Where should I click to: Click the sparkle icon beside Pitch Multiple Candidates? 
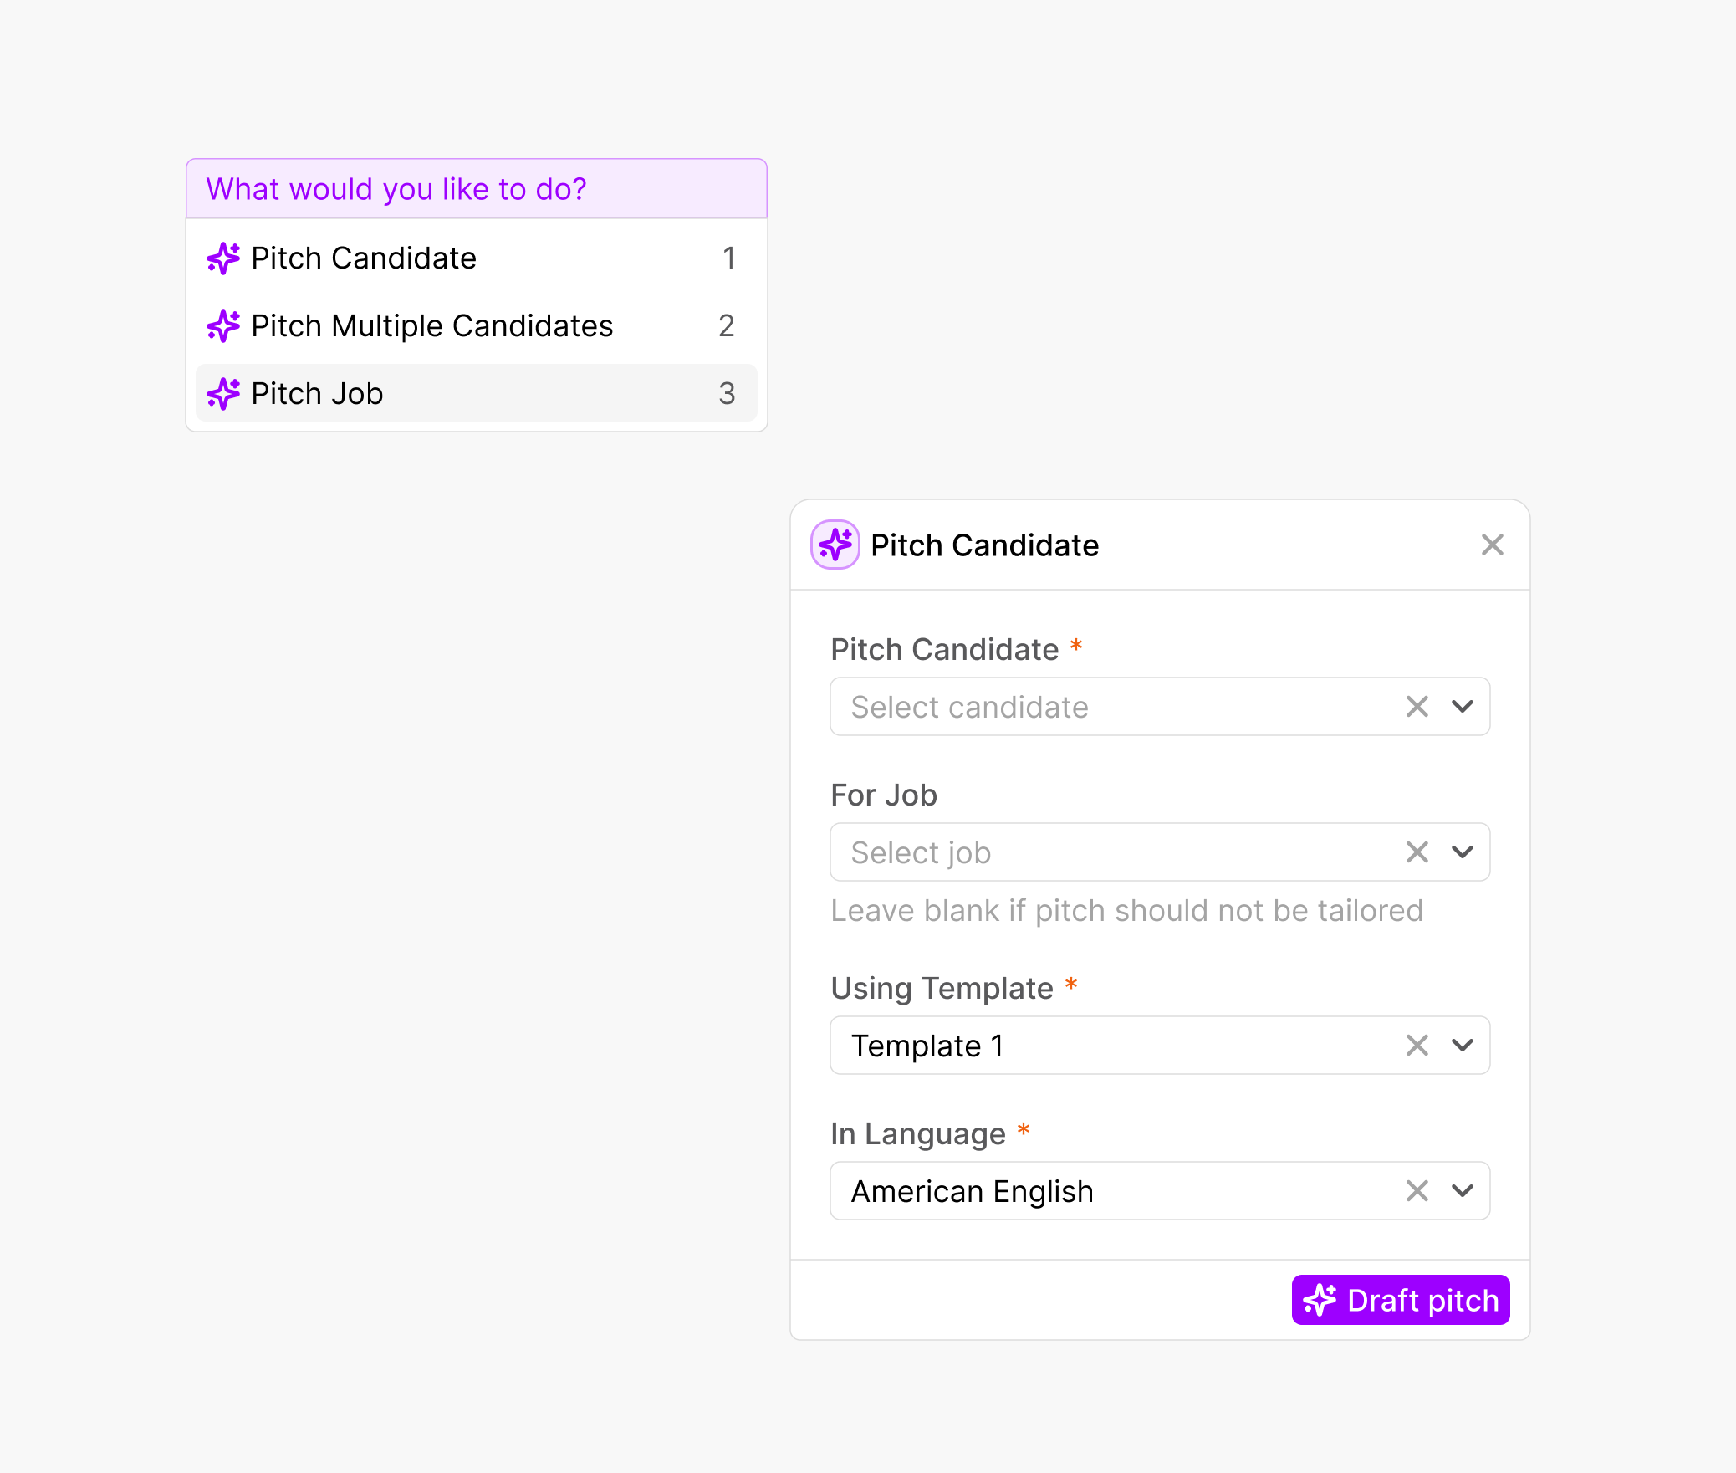[222, 326]
